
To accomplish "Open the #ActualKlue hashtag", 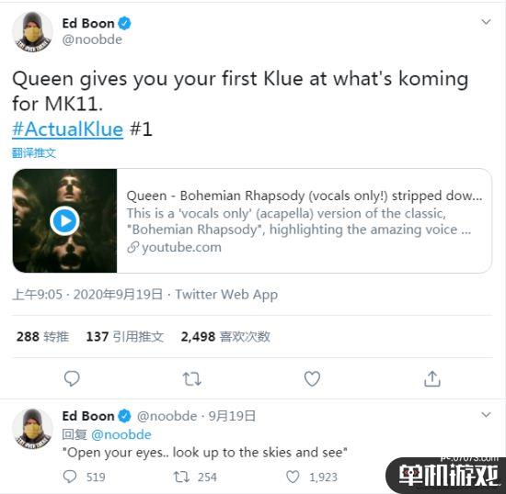I will tap(67, 129).
